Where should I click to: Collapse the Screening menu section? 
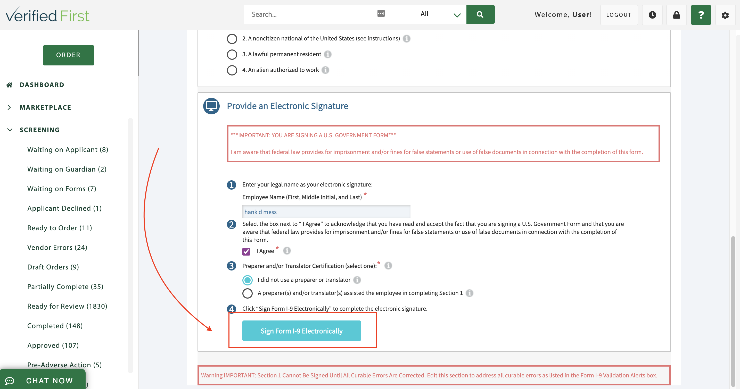point(10,130)
